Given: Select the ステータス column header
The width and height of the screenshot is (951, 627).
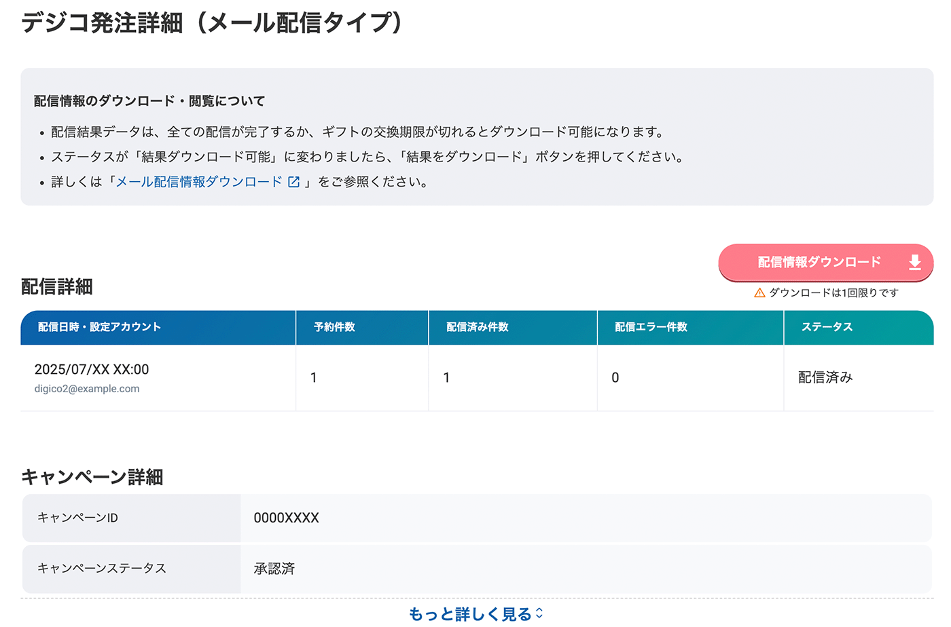Looking at the screenshot, I should [x=827, y=327].
